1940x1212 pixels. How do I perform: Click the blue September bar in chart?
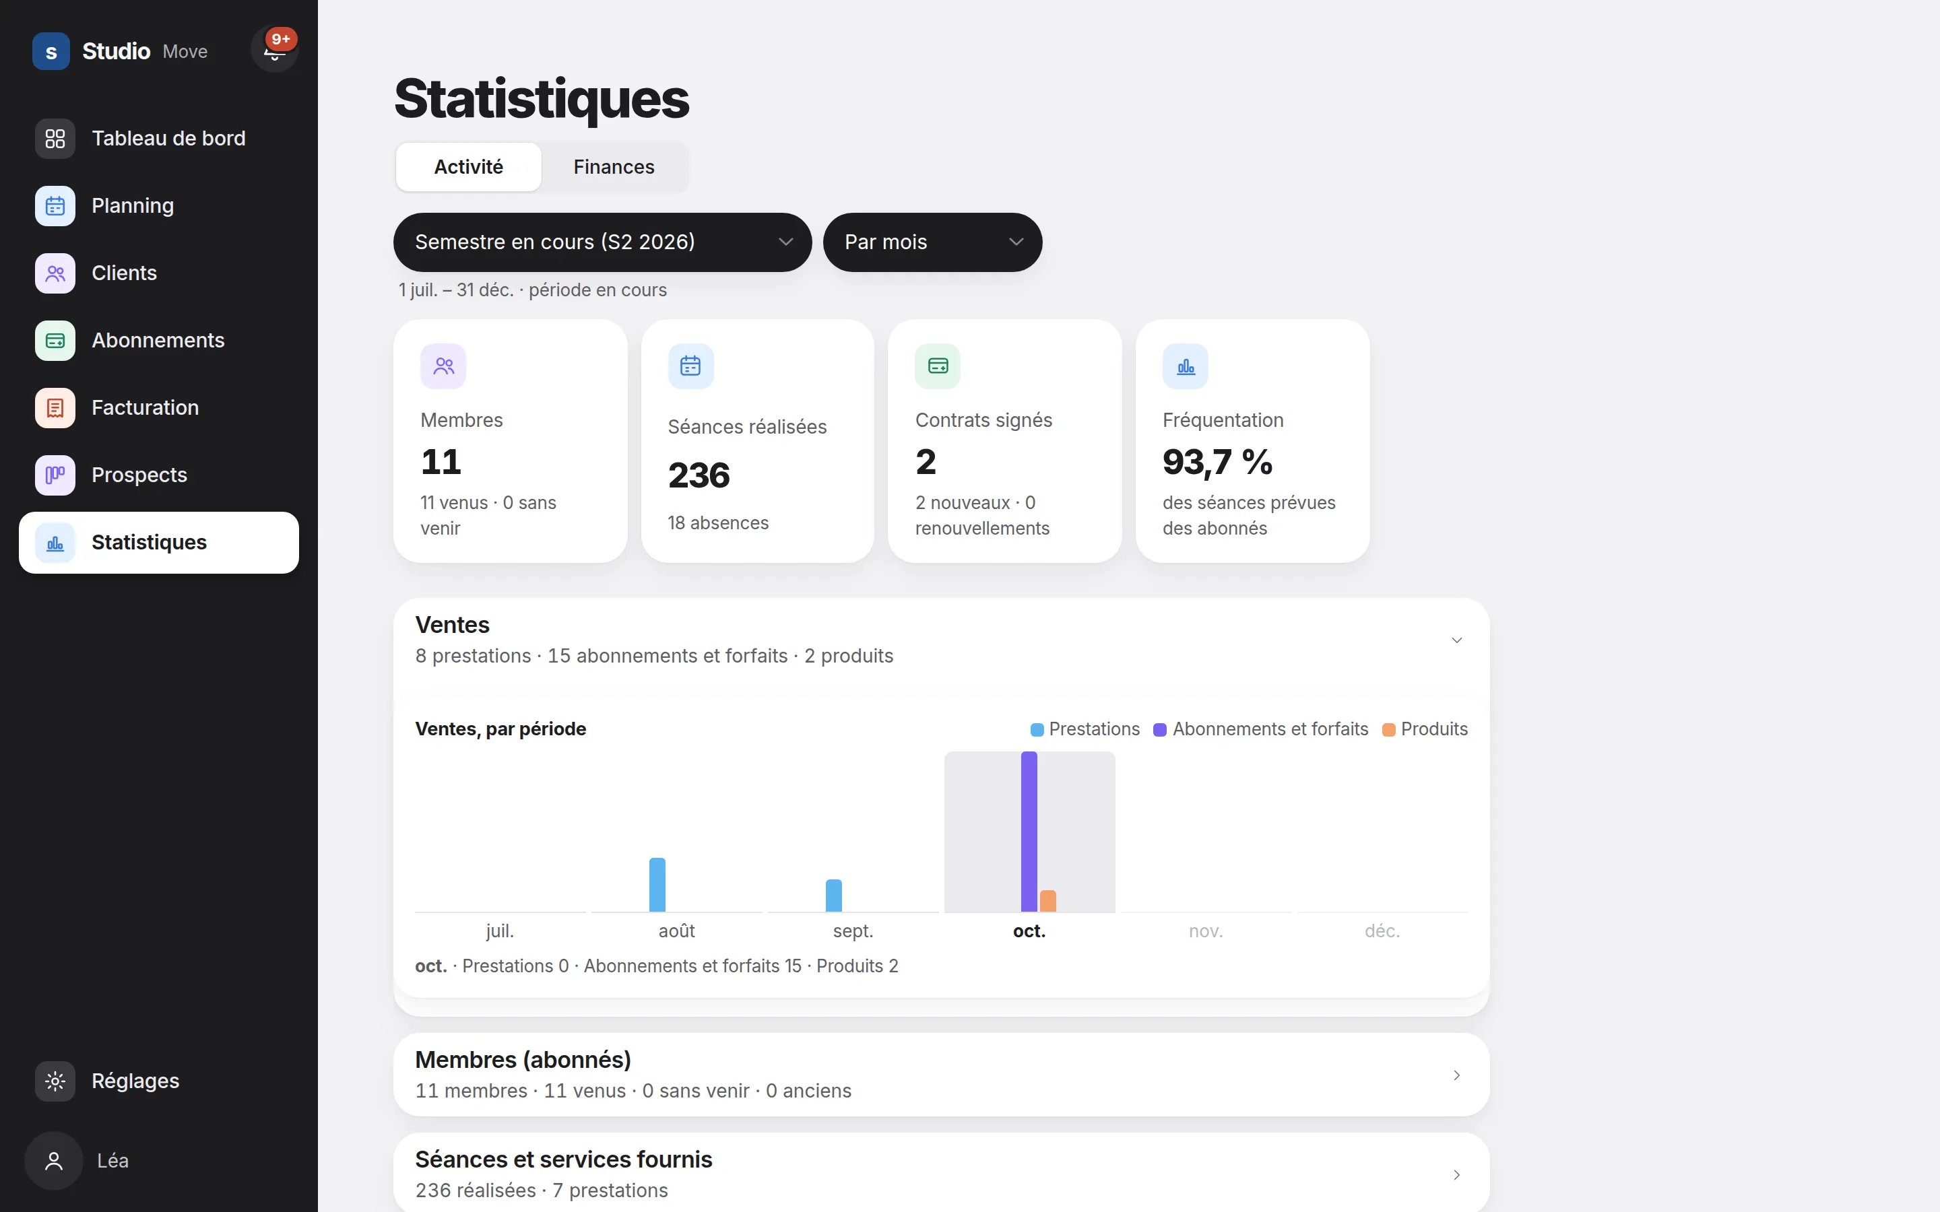834,896
